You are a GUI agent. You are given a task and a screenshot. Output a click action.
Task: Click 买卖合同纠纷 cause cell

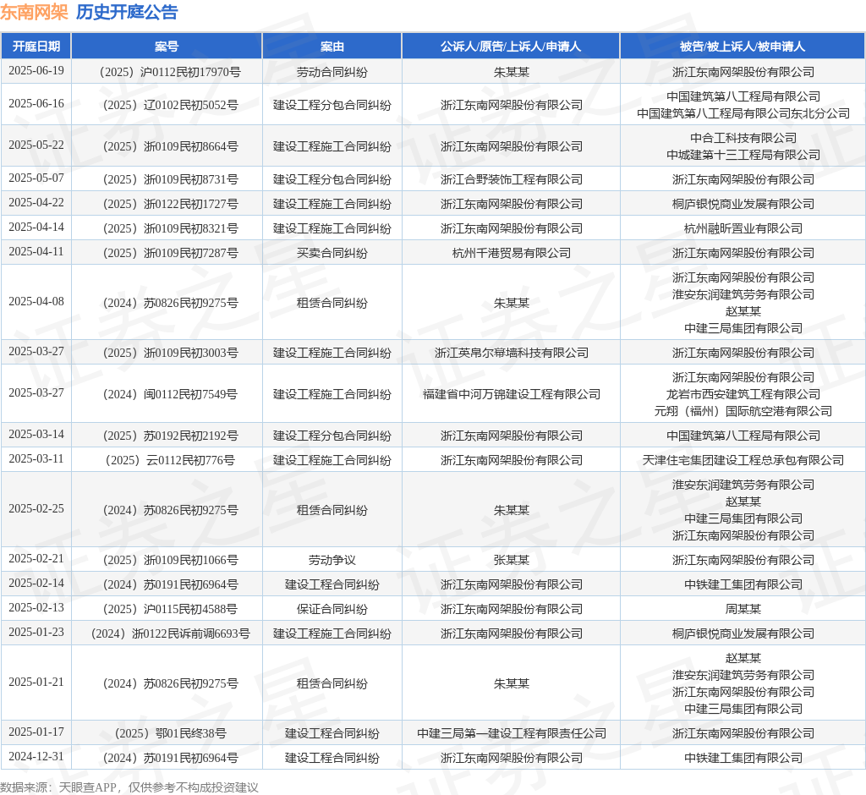click(332, 253)
